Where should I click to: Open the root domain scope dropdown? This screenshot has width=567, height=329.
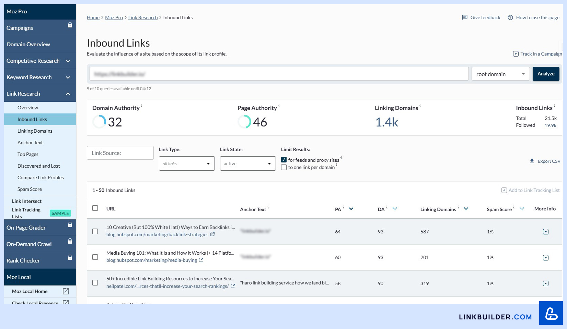501,74
